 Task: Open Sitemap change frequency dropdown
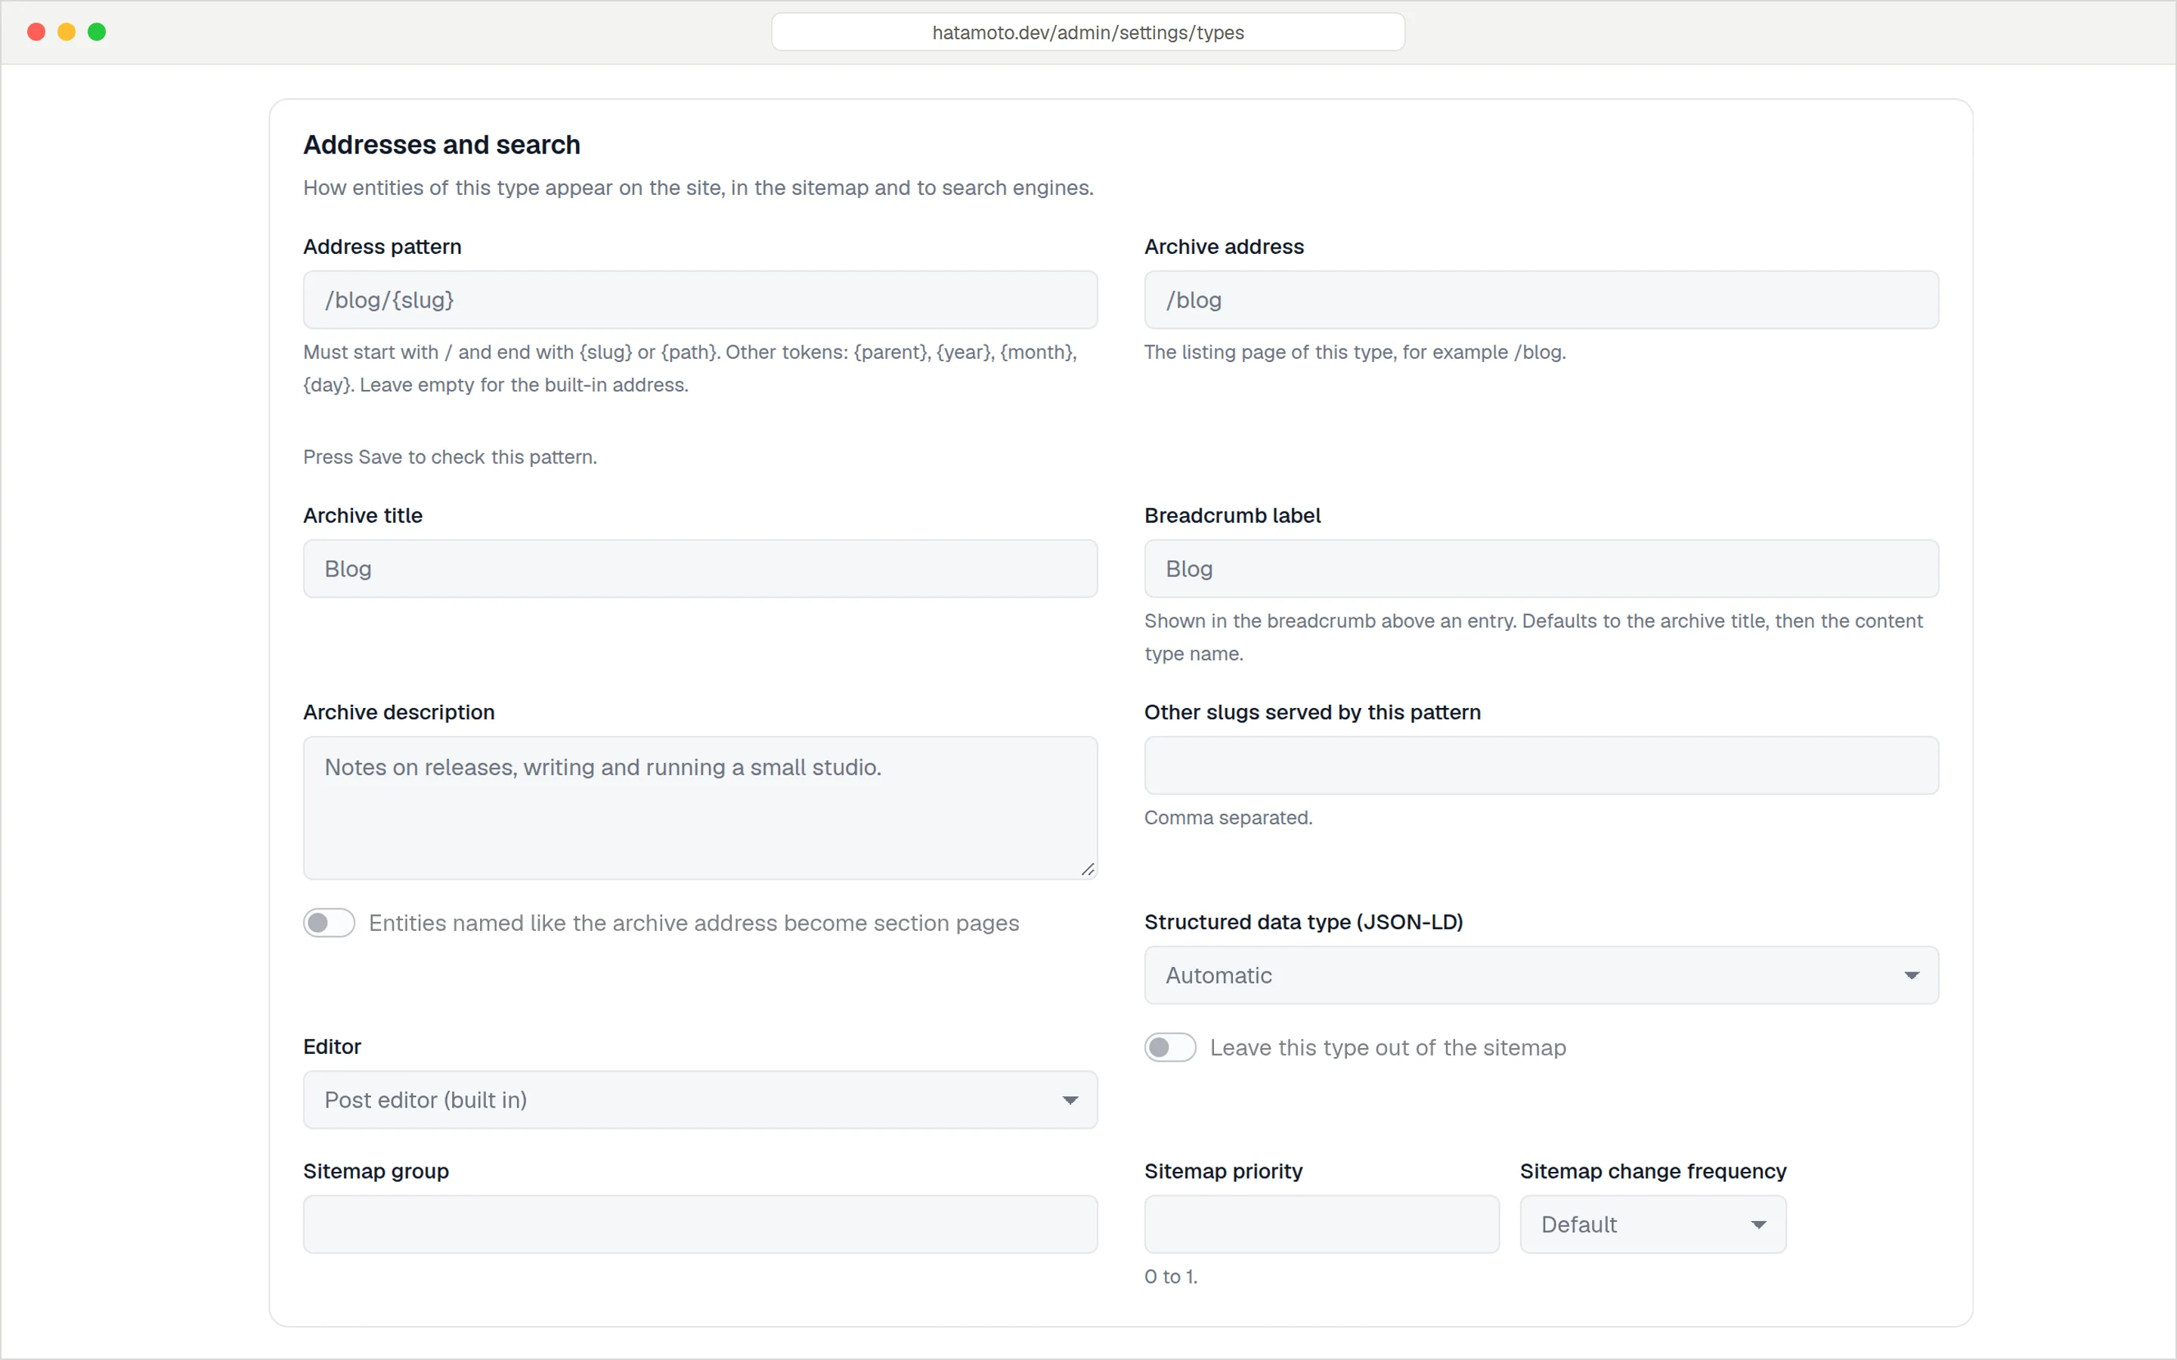pyautogui.click(x=1652, y=1223)
